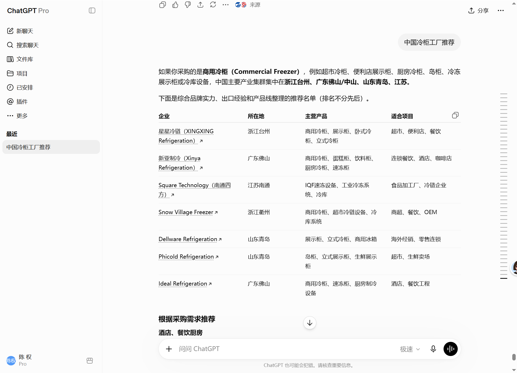Open the 新亚制冷 (Xinya Refrigeration) link

pos(180,163)
